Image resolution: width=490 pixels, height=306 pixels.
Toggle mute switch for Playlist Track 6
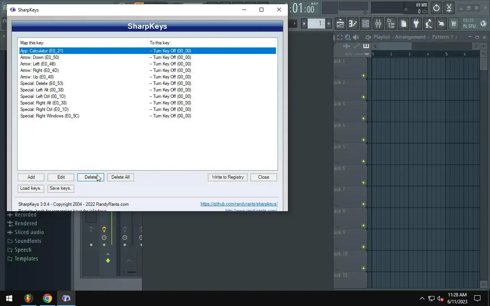click(x=364, y=183)
